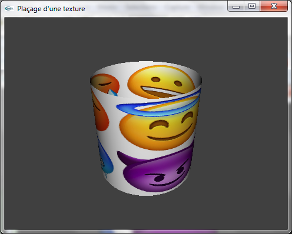Click the window title text
This screenshot has width=292, height=234.
click(x=51, y=9)
